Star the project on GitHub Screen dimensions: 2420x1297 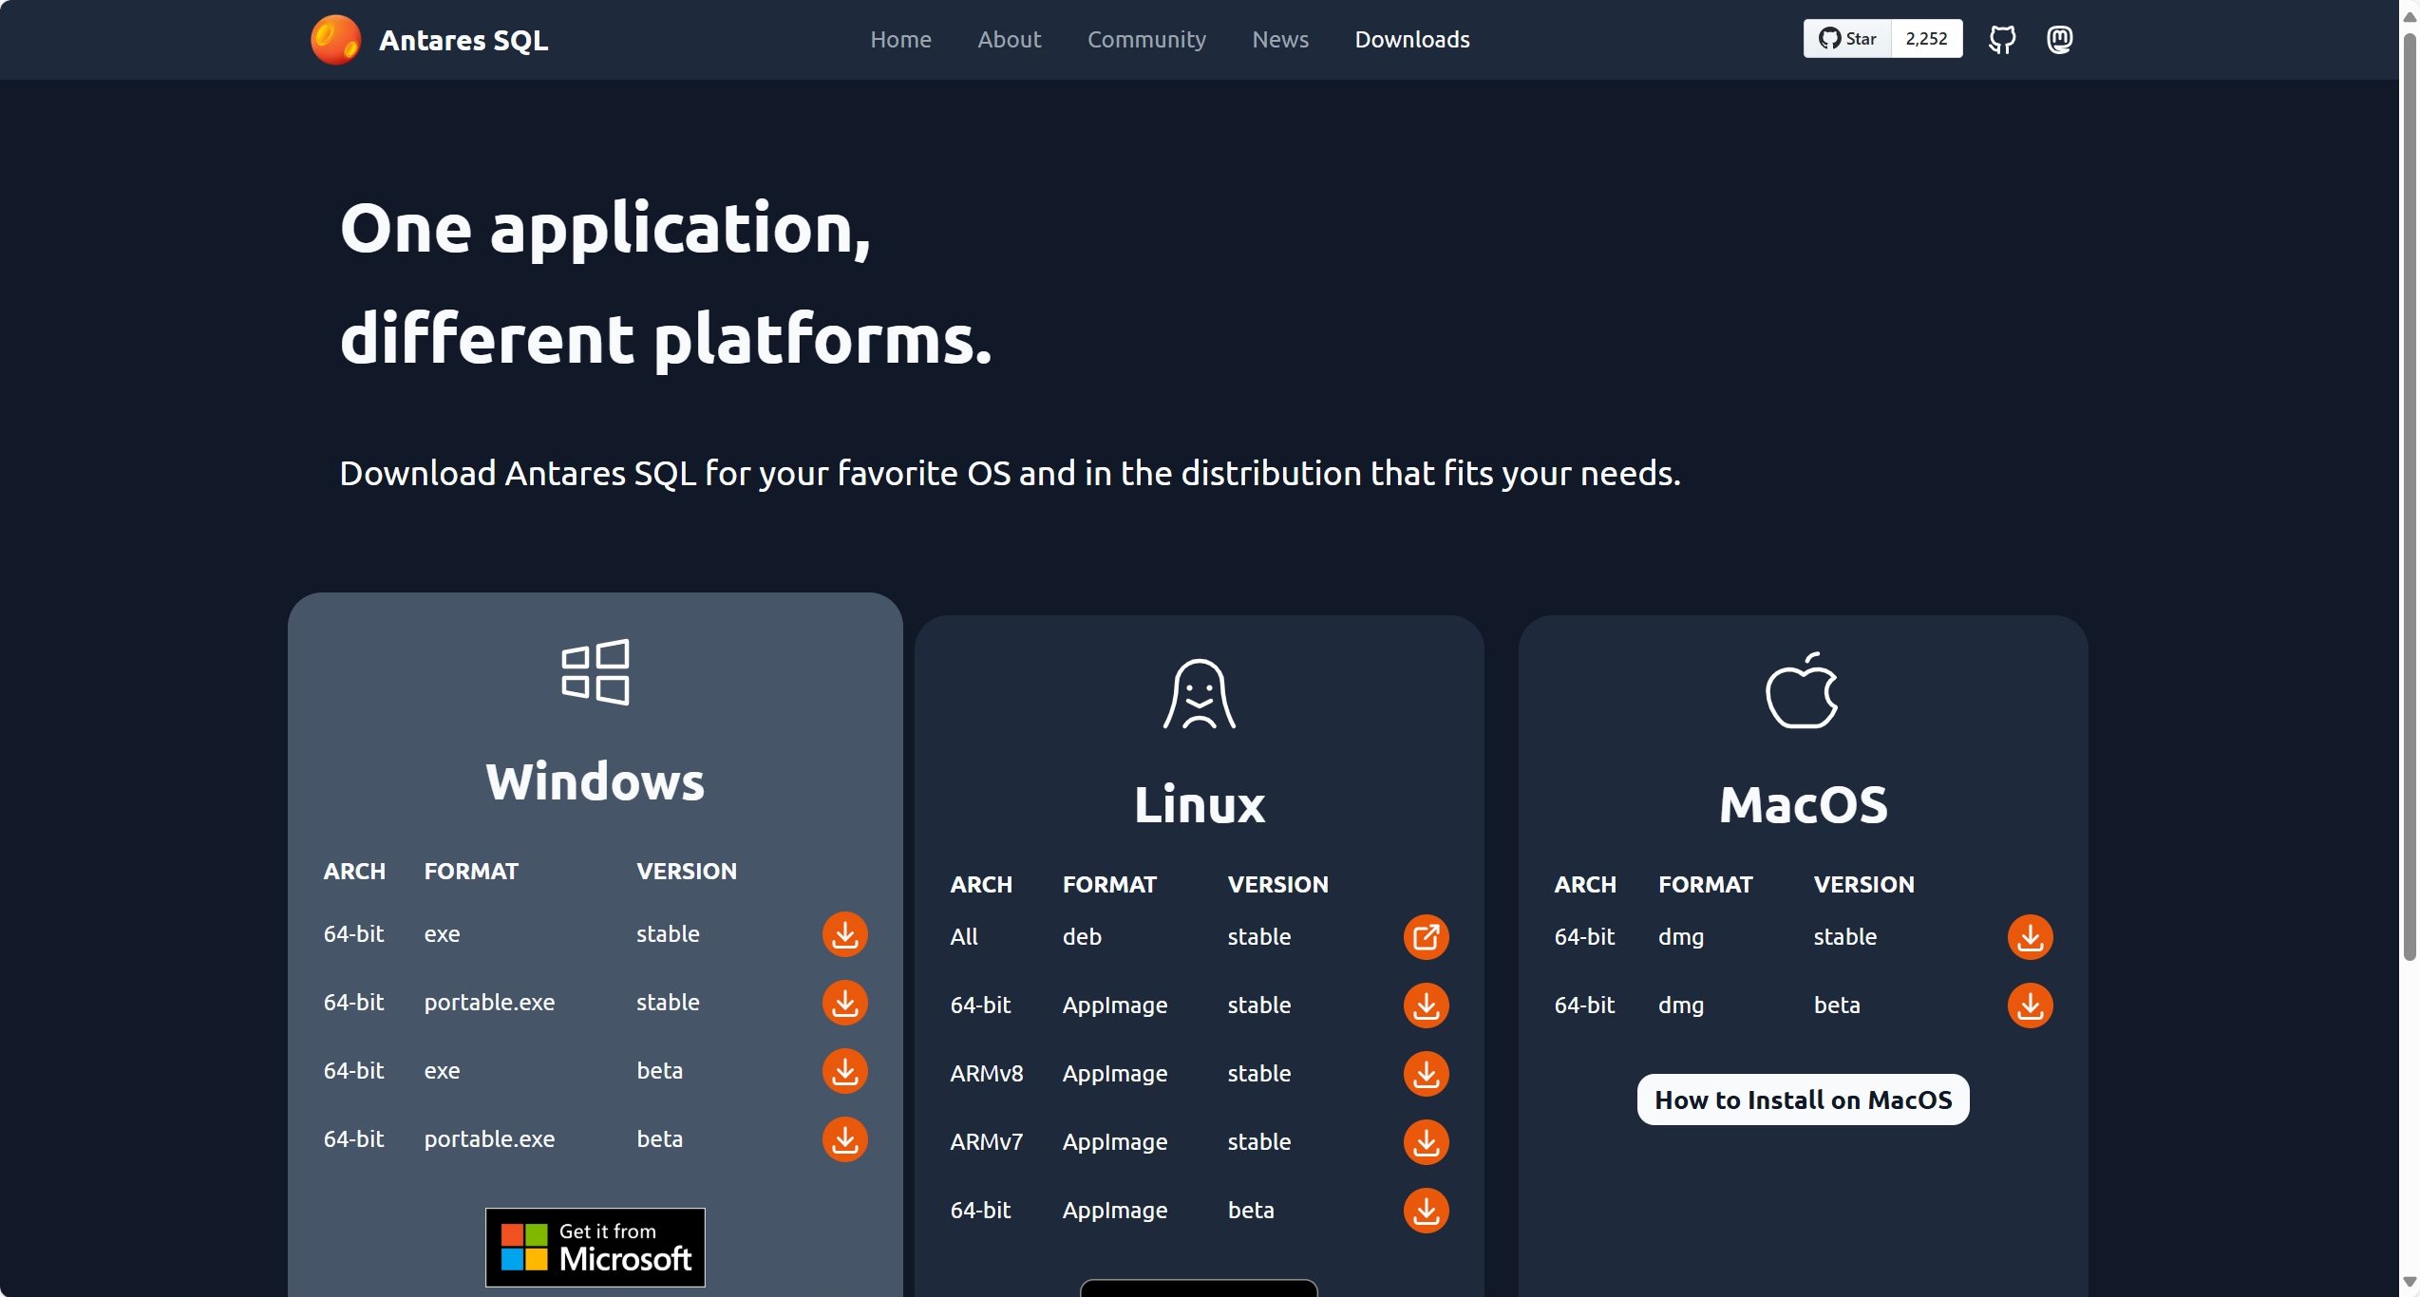[1847, 39]
